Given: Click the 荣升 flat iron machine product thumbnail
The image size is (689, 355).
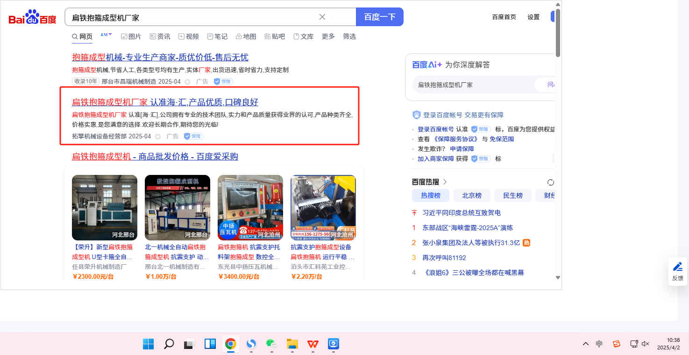Looking at the screenshot, I should click(105, 208).
